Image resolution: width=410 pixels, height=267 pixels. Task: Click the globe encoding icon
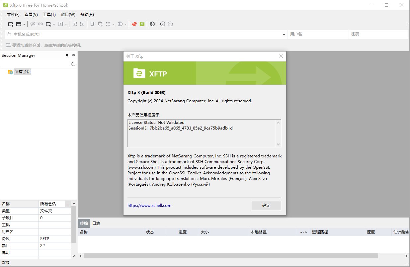coord(120,24)
